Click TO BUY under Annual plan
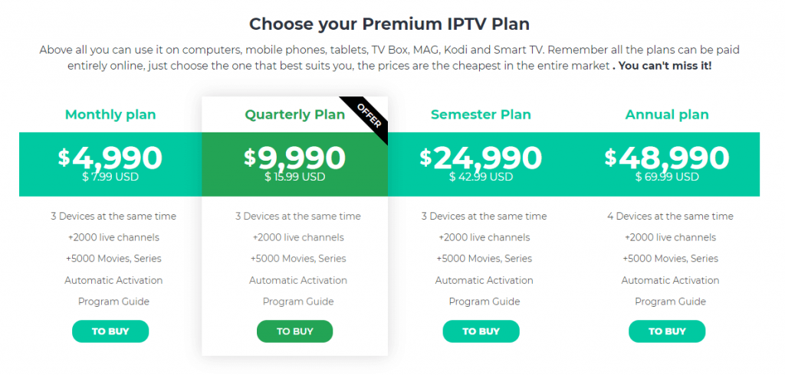 pyautogui.click(x=667, y=331)
